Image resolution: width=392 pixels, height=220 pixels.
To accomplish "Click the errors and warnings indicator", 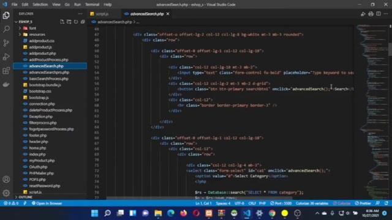I will 11,204.
